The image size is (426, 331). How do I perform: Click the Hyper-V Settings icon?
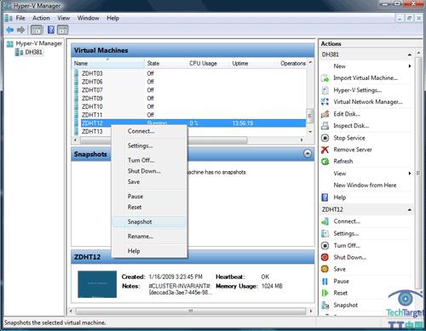tap(325, 90)
